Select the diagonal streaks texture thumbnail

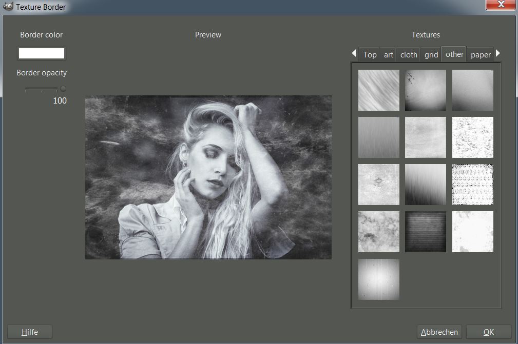378,90
